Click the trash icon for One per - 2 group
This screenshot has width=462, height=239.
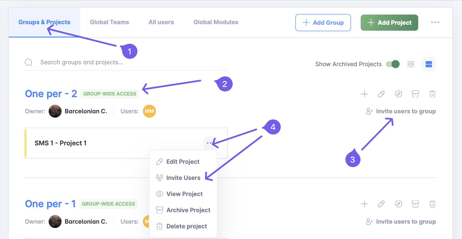pyautogui.click(x=433, y=94)
